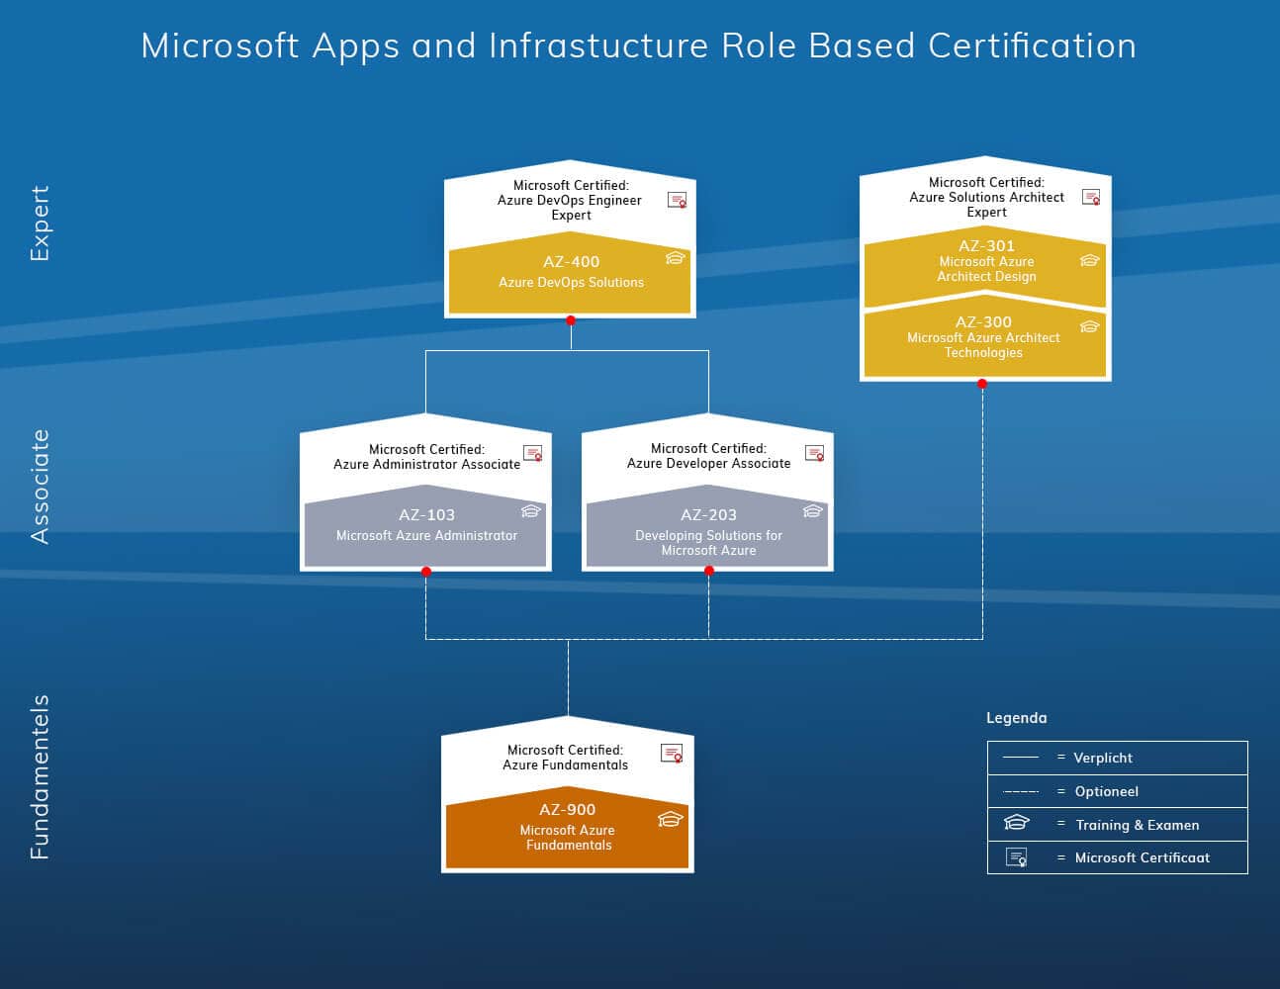Click certificate icon in legend
The height and width of the screenshot is (989, 1280).
point(1016,857)
